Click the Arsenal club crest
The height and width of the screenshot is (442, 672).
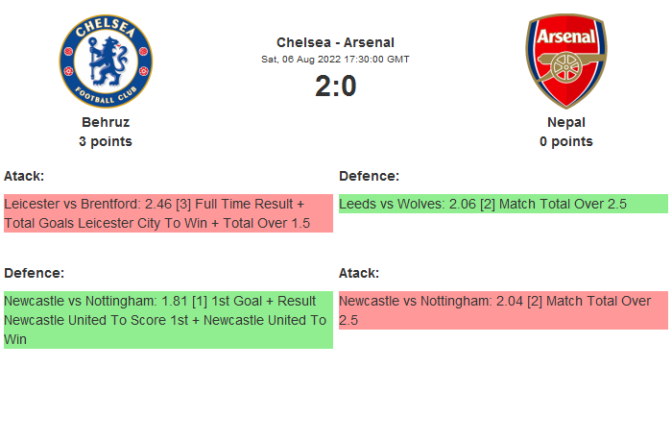[566, 61]
